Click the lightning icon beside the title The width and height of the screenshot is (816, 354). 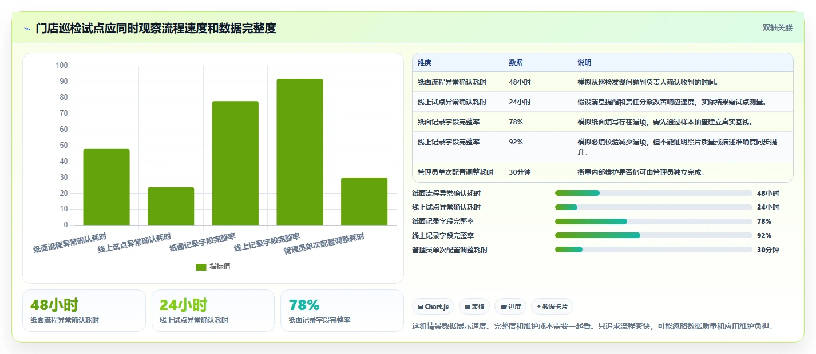(x=27, y=29)
